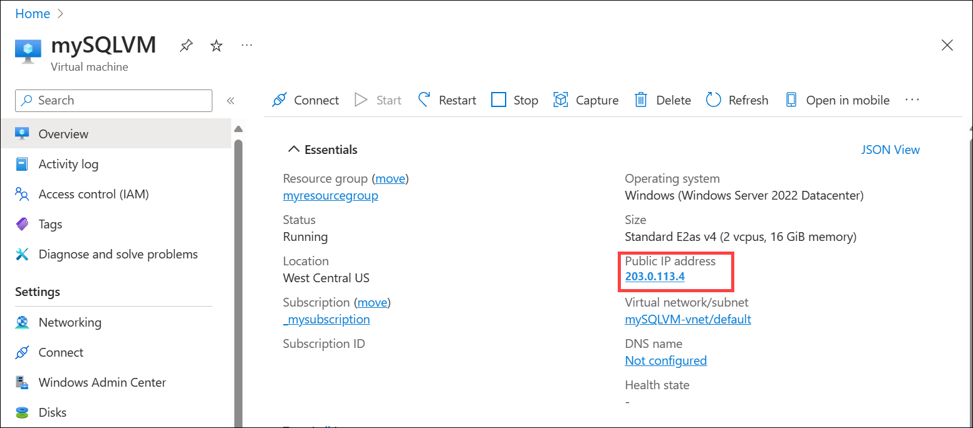Refresh the VM overview page
973x428 pixels.
click(x=737, y=99)
